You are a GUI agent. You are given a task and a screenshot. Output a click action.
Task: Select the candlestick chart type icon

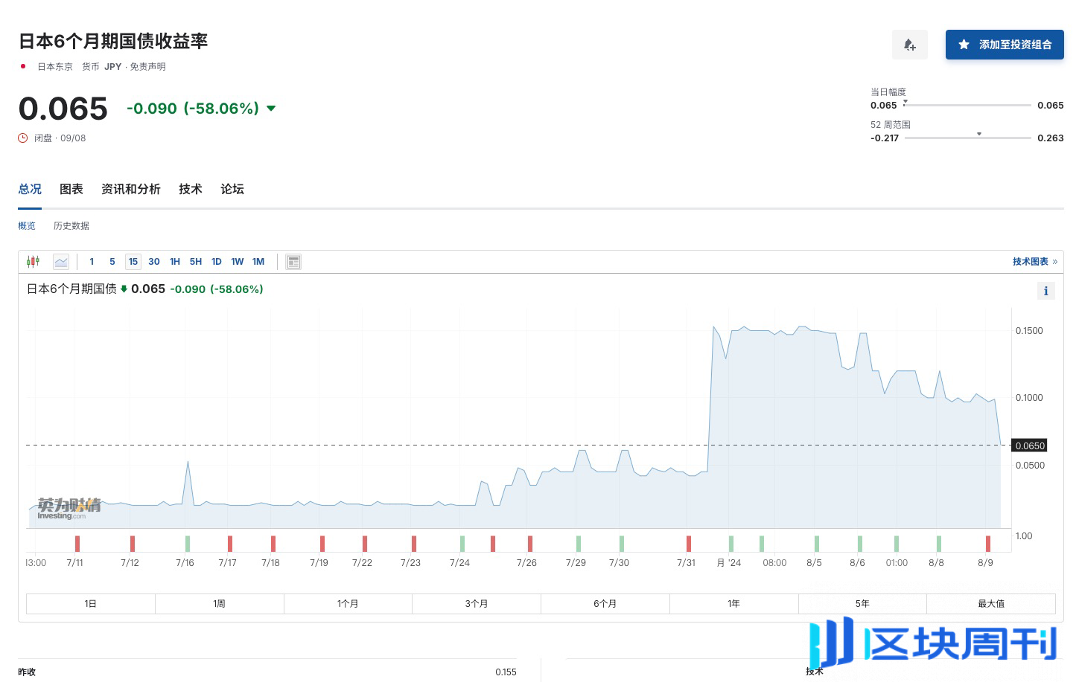pos(33,261)
